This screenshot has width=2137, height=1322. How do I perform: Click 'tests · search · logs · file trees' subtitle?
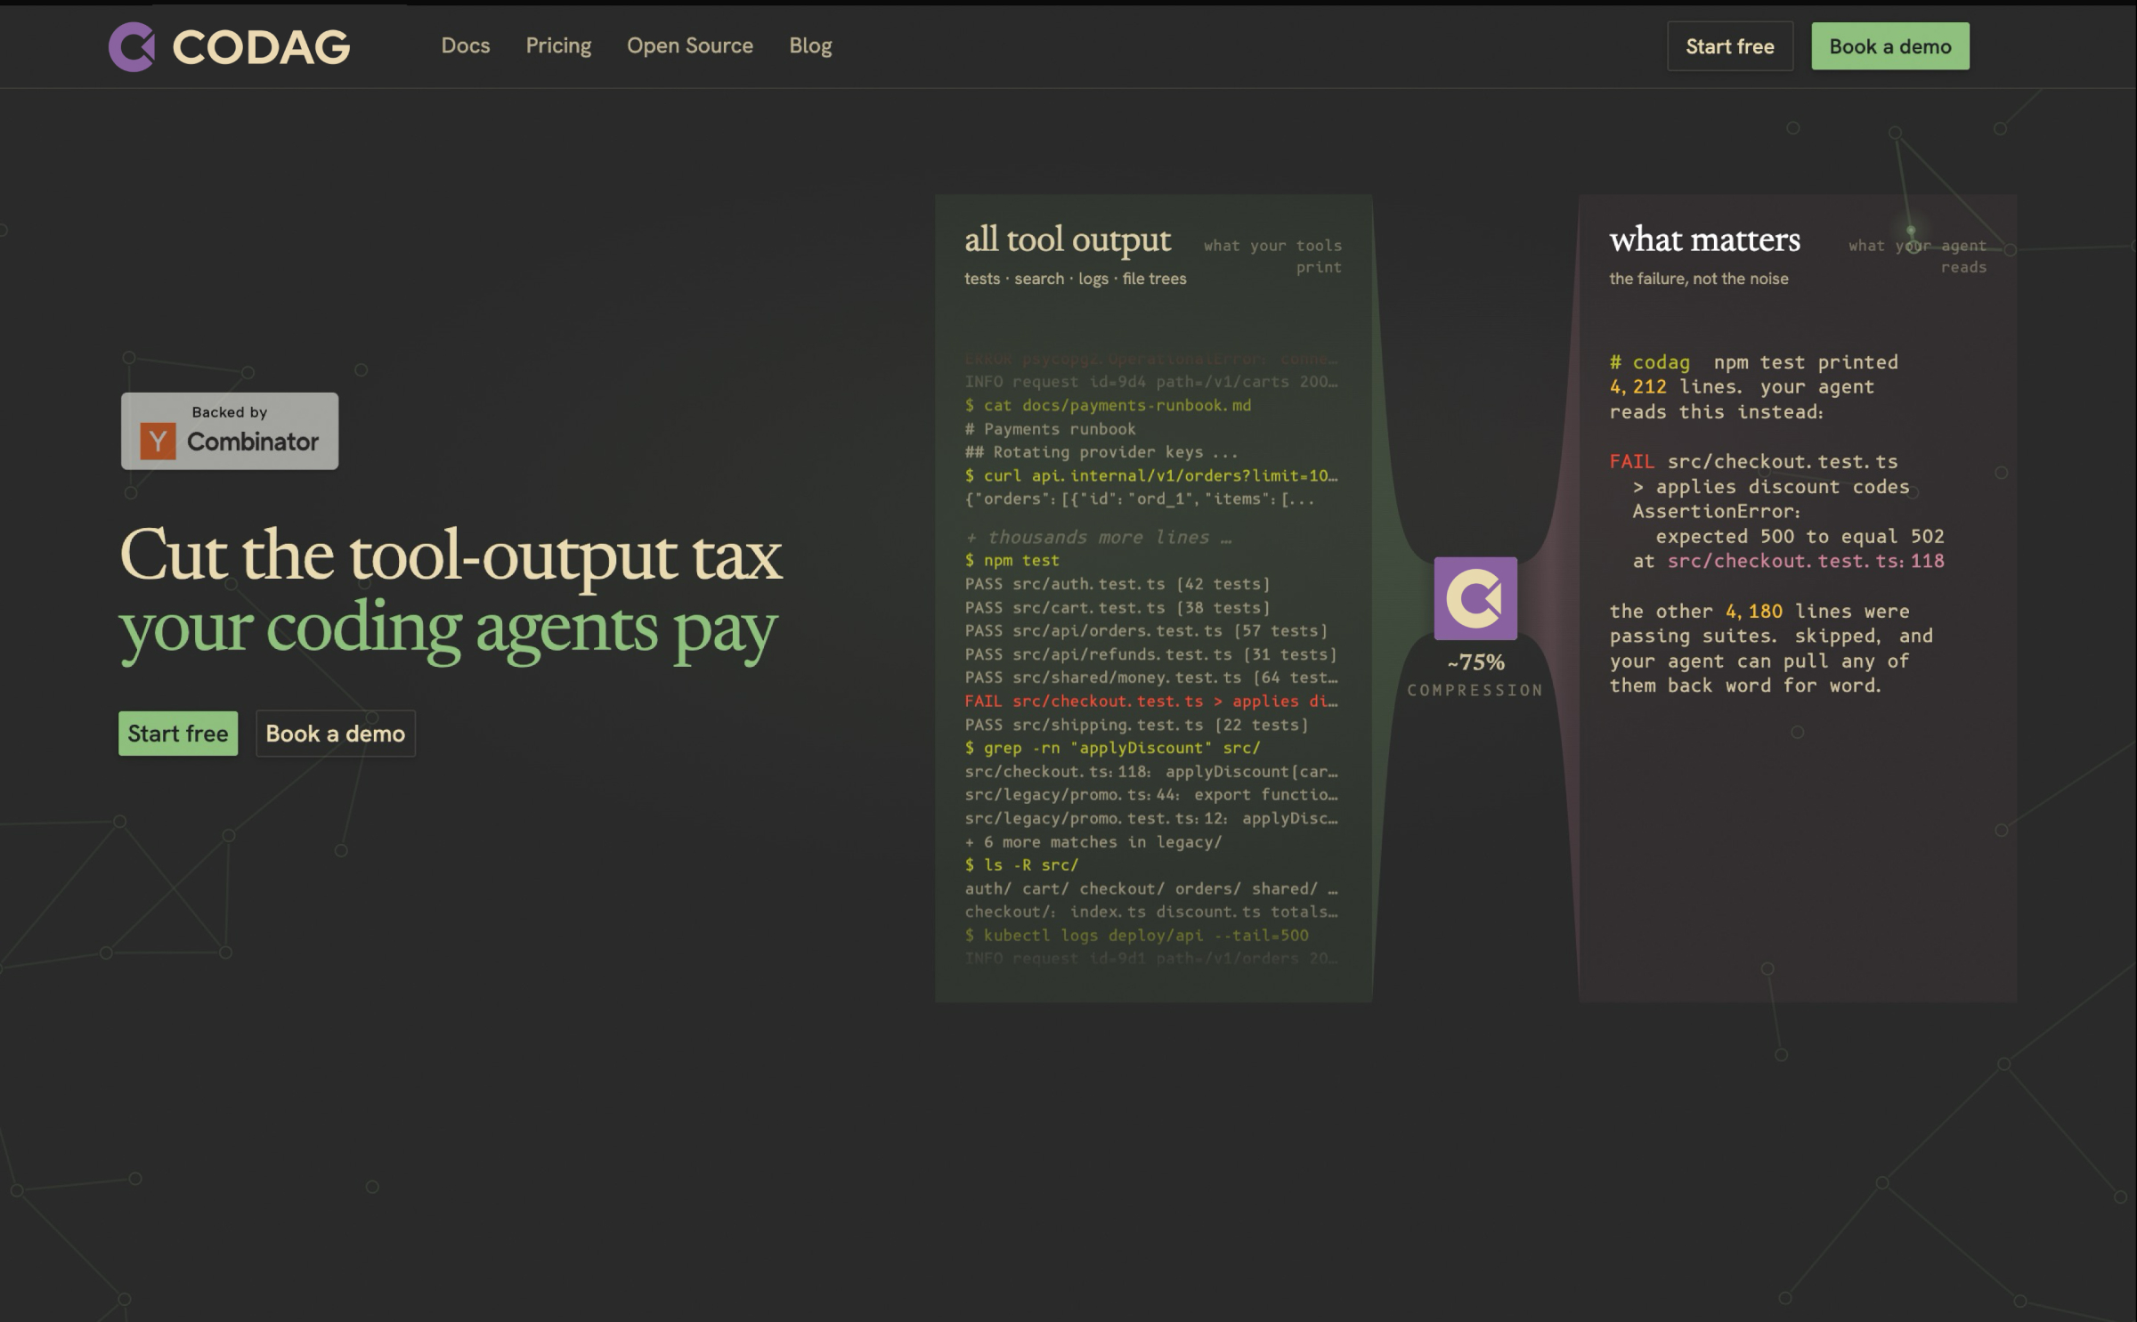pos(1076,279)
